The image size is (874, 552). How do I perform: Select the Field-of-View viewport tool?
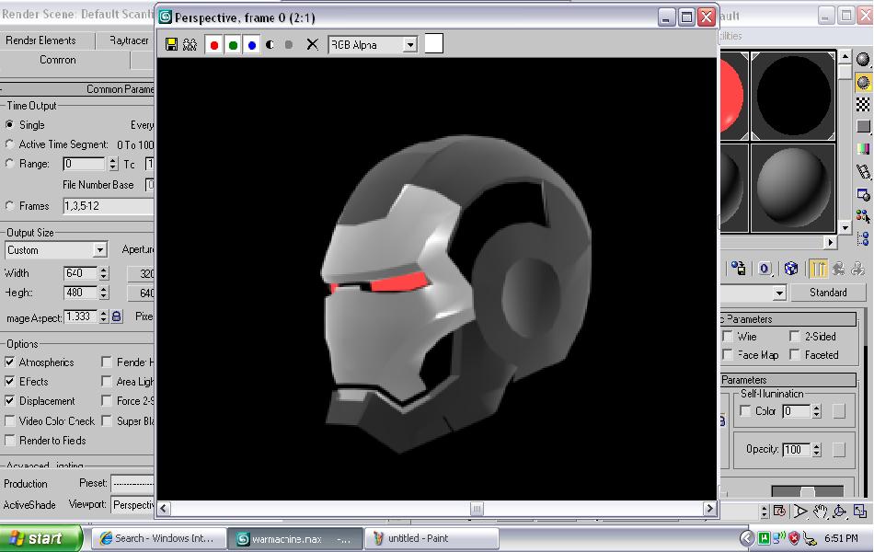800,511
